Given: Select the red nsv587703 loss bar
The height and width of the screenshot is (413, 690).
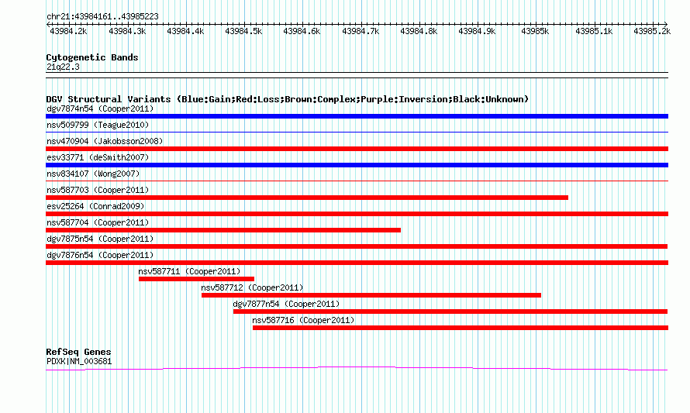Looking at the screenshot, I should point(307,198).
